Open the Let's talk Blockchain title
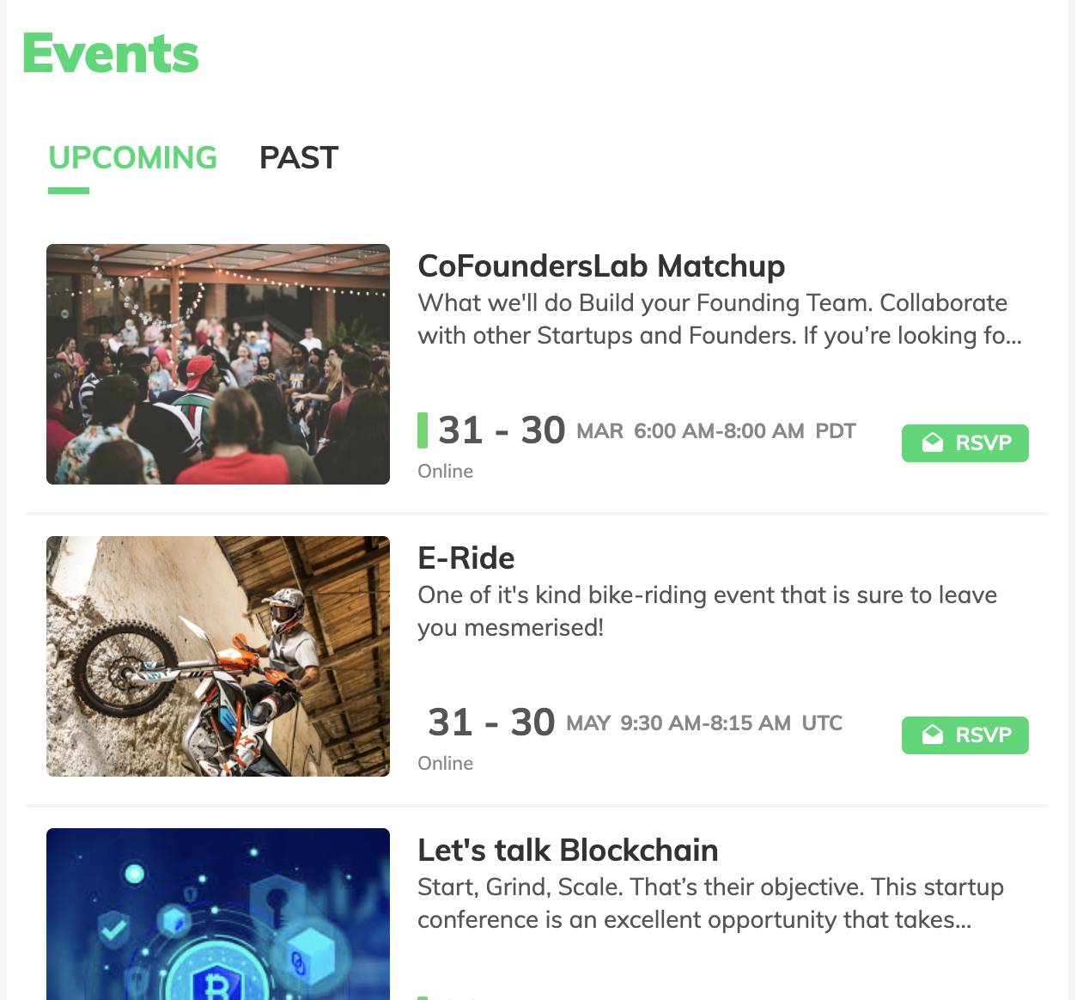Screen dimensions: 1077x1000 [x=568, y=851]
